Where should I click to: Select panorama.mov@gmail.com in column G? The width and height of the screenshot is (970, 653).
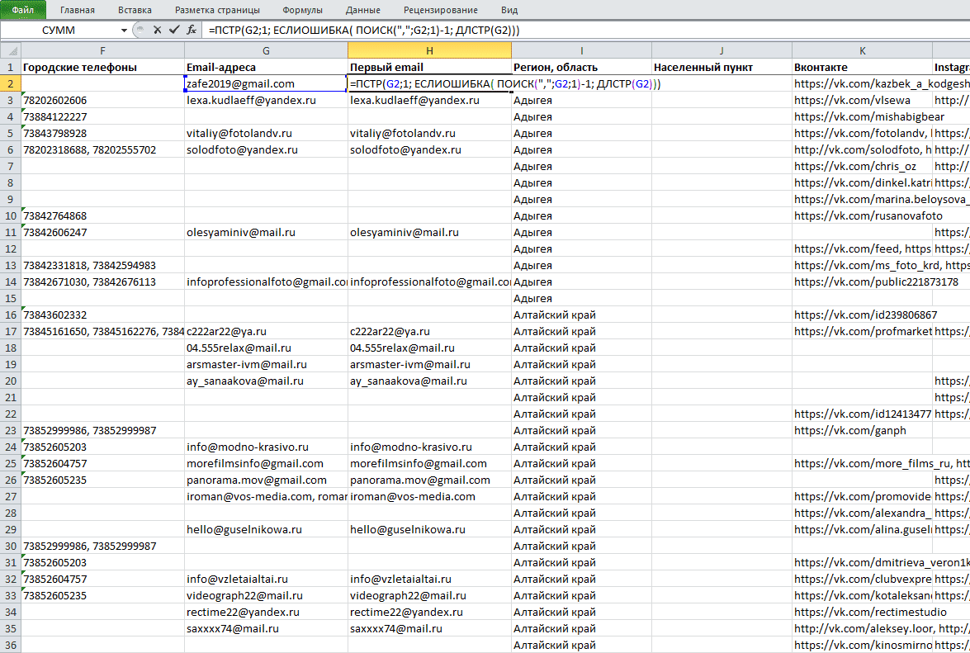click(266, 480)
